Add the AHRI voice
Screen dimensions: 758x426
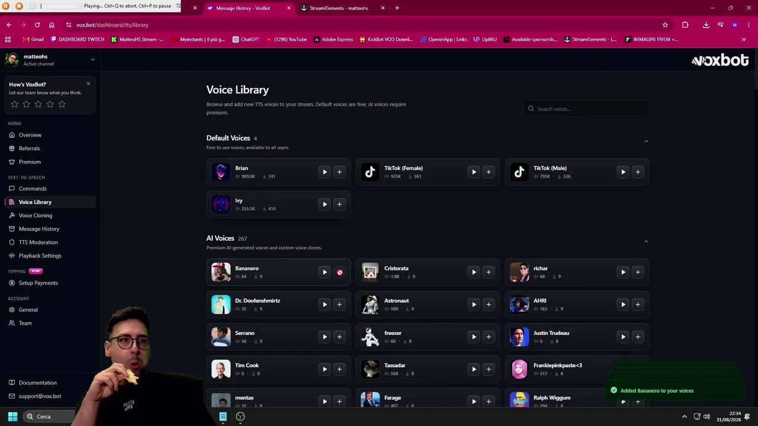(638, 304)
